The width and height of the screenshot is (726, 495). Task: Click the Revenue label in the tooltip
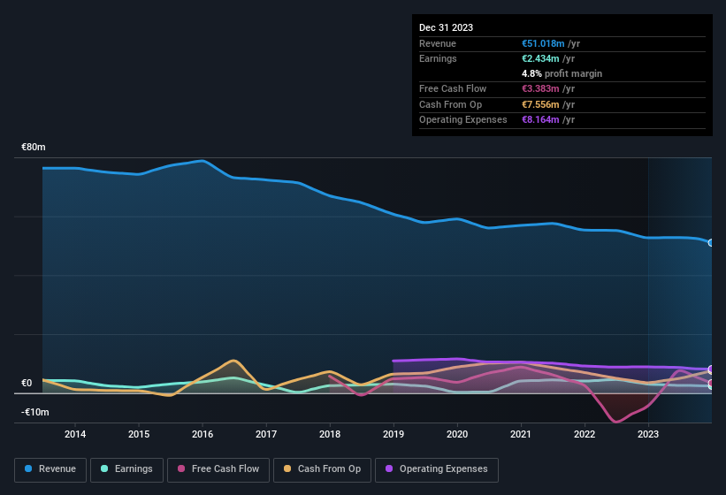pos(438,43)
